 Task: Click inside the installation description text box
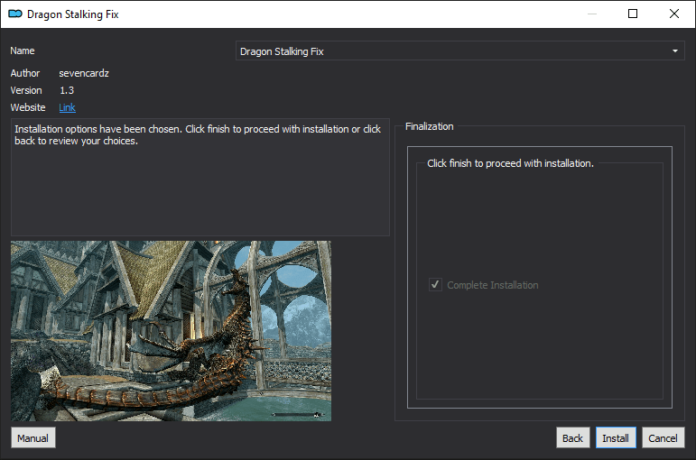(200, 177)
